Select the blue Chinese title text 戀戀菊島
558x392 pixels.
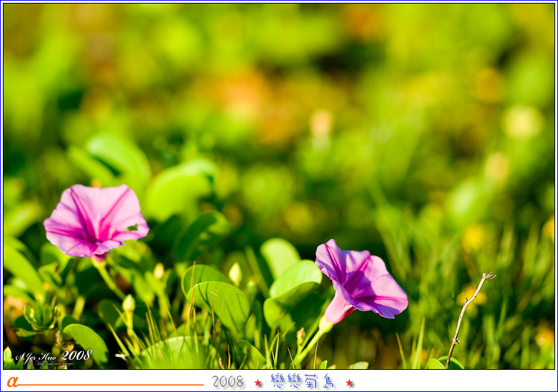click(x=303, y=381)
